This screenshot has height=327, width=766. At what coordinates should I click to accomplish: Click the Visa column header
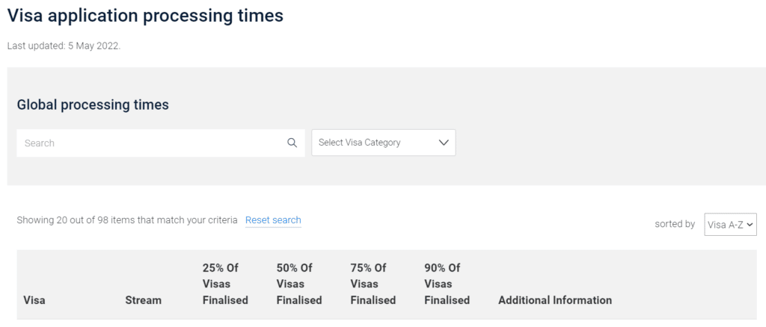[x=34, y=300]
